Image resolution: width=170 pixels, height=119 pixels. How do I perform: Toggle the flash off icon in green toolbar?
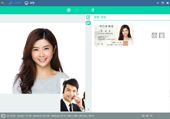(x=69, y=10)
